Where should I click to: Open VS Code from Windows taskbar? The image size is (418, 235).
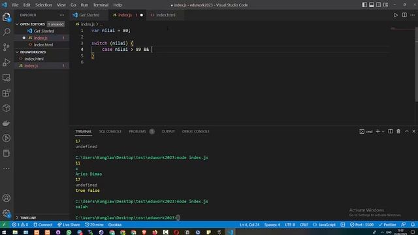[x=231, y=232]
